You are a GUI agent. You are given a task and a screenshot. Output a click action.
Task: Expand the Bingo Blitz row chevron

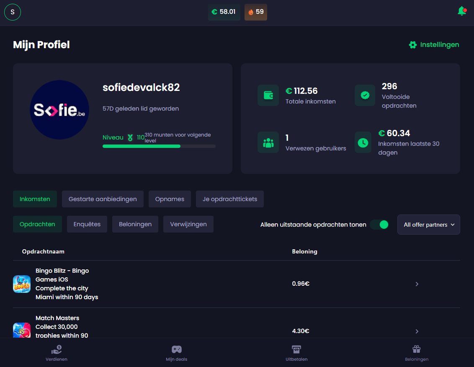pos(417,284)
